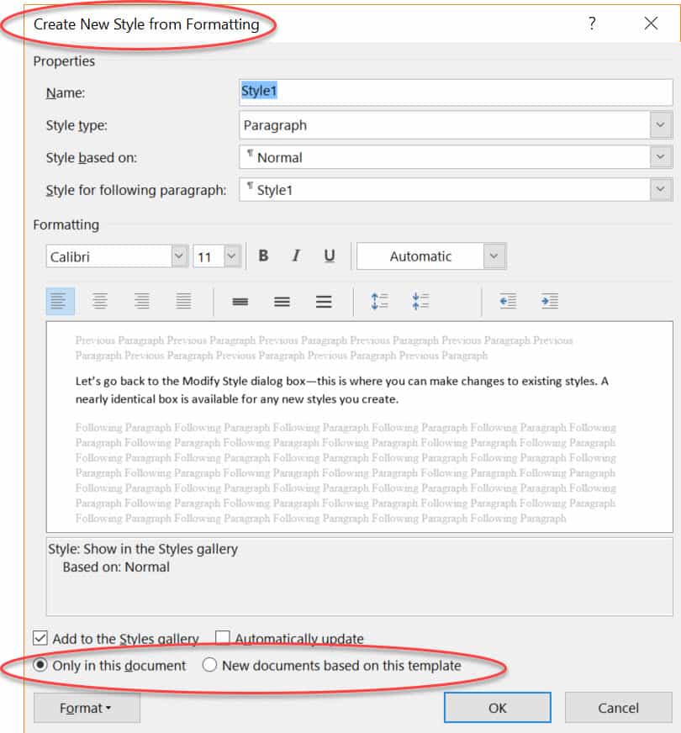Click the Name field containing Style1

tap(456, 92)
